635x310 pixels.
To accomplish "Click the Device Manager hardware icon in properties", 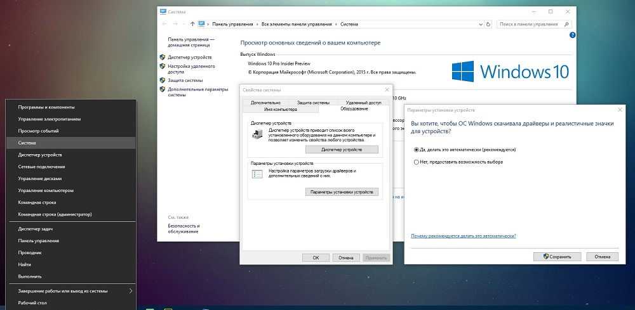I will [x=257, y=134].
